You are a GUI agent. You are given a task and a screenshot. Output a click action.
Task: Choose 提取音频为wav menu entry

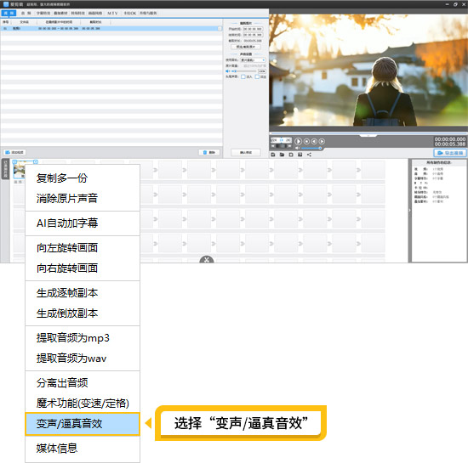pyautogui.click(x=83, y=359)
